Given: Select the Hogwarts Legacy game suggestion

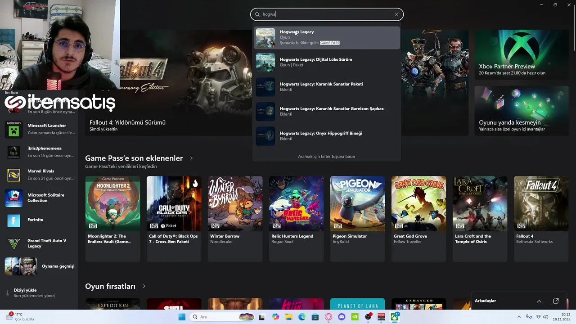Looking at the screenshot, I should (x=327, y=38).
